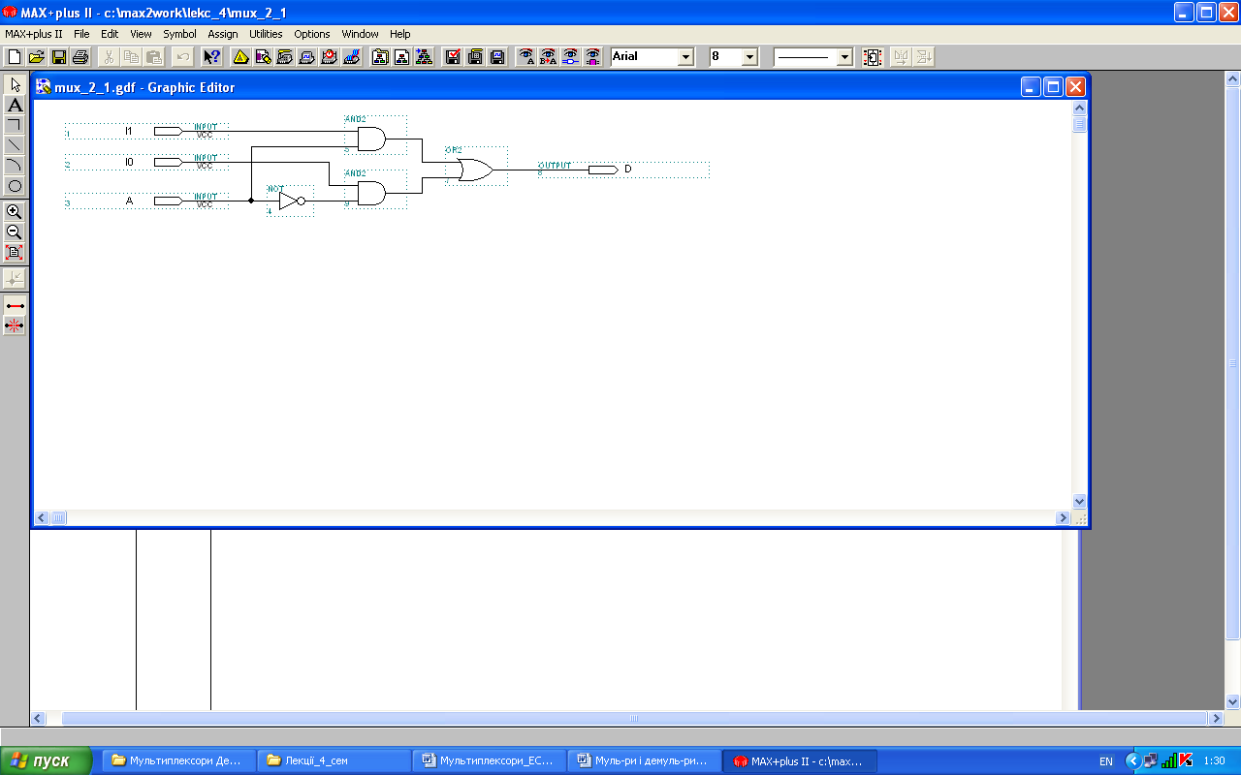Click the Save and Compile toolbar icon
This screenshot has width=1241, height=775.
[x=475, y=57]
